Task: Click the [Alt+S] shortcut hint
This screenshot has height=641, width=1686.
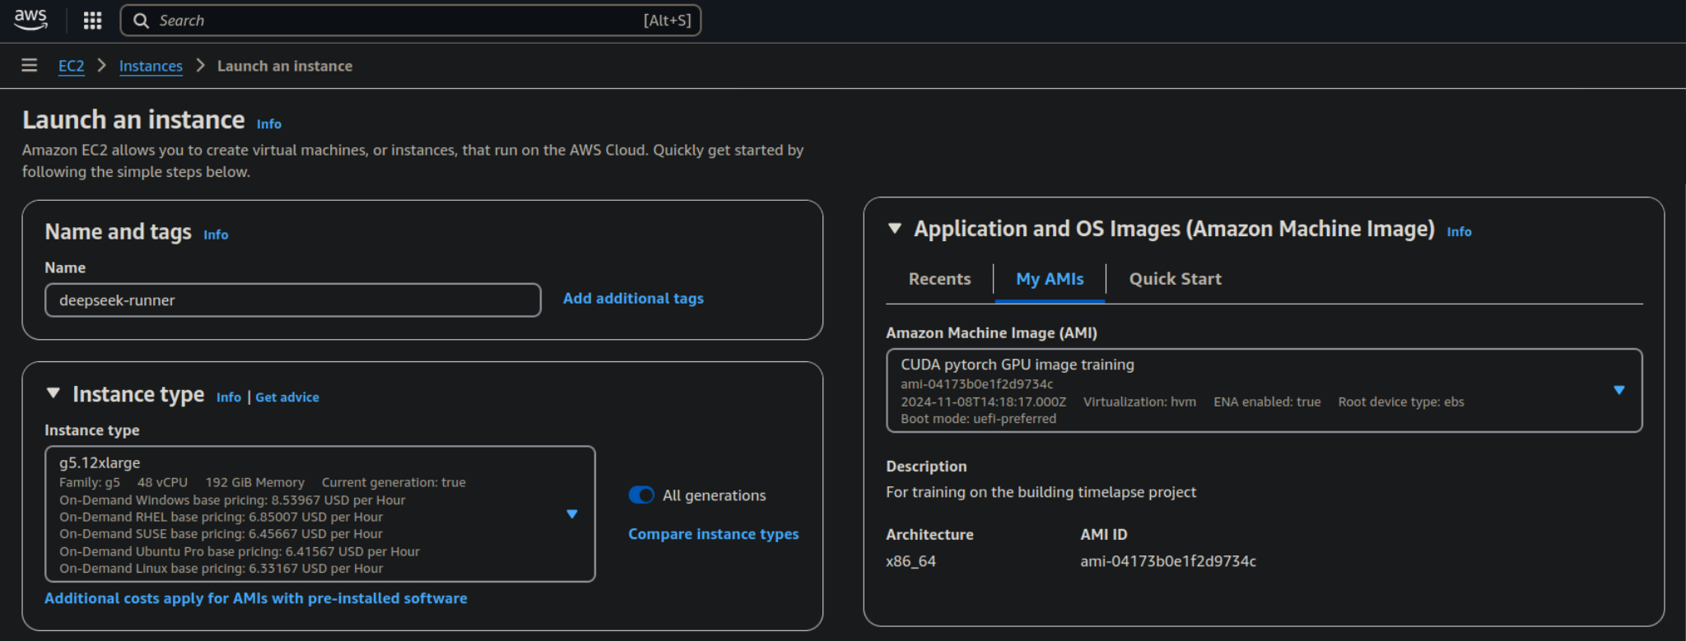Action: [x=667, y=21]
